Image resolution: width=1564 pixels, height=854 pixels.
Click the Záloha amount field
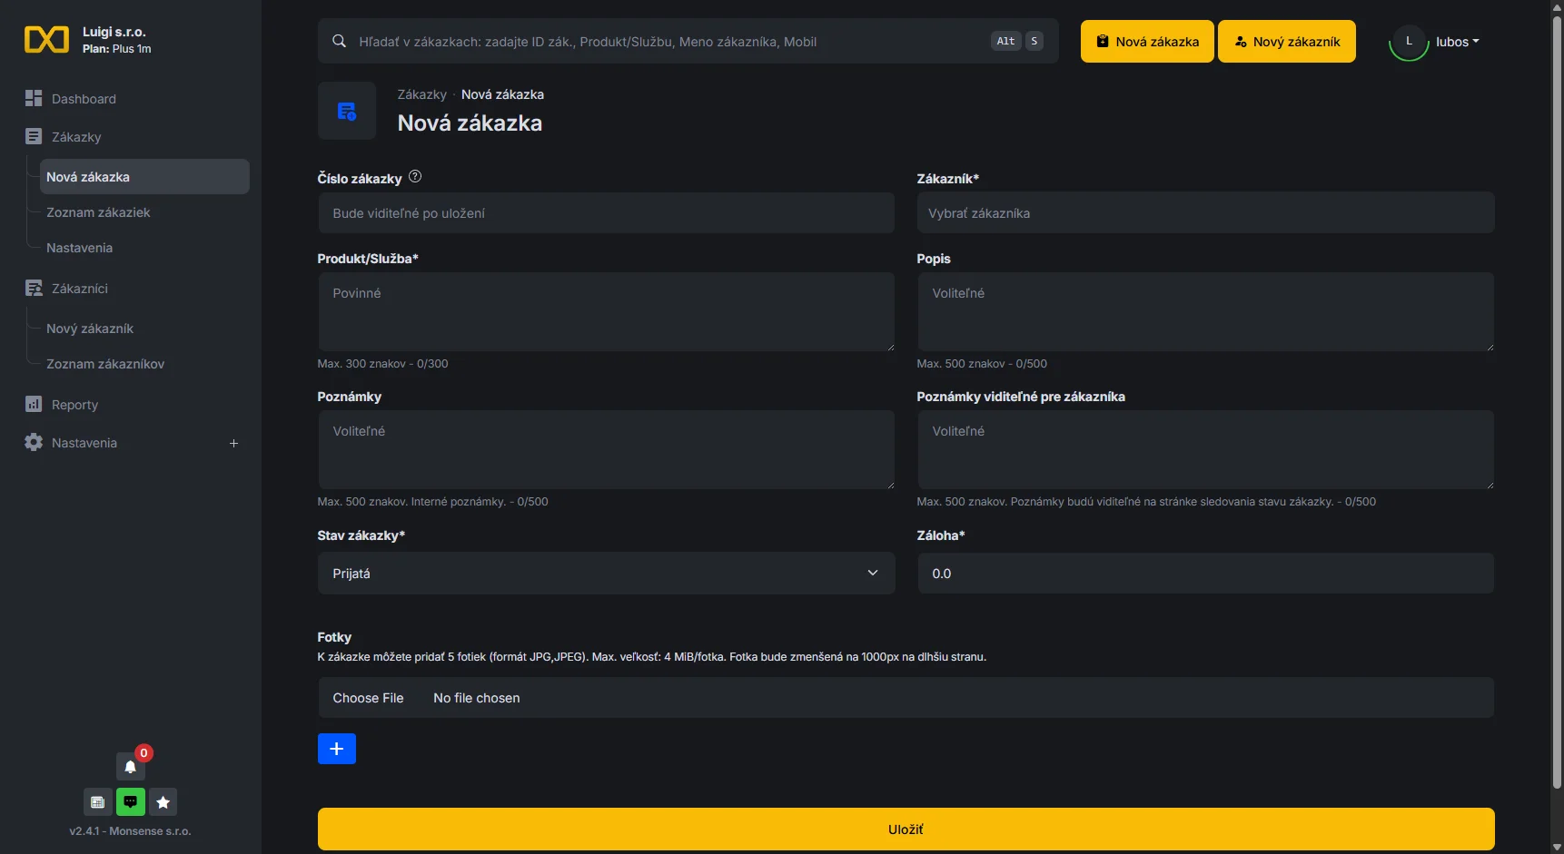[1205, 574]
